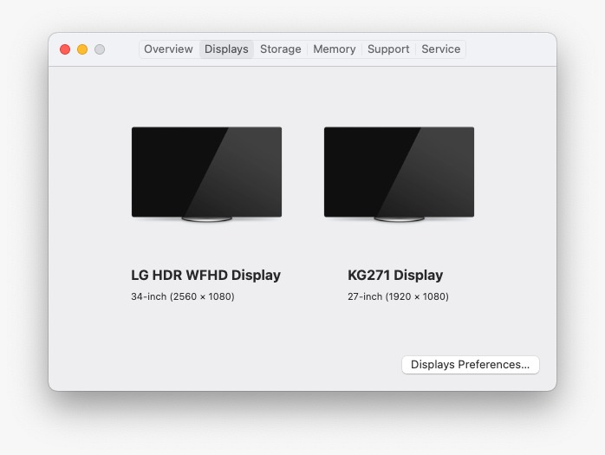Minimize the window with the yellow button
Viewport: 605px width, 455px height.
[x=82, y=49]
